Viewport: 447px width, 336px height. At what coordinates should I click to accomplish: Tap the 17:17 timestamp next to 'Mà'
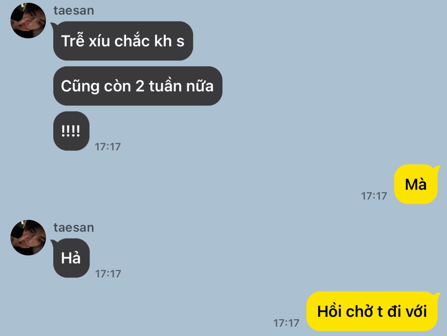coord(374,196)
